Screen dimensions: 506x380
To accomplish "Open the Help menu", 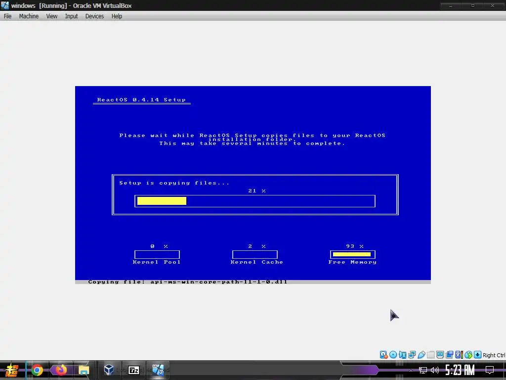I will [x=117, y=16].
